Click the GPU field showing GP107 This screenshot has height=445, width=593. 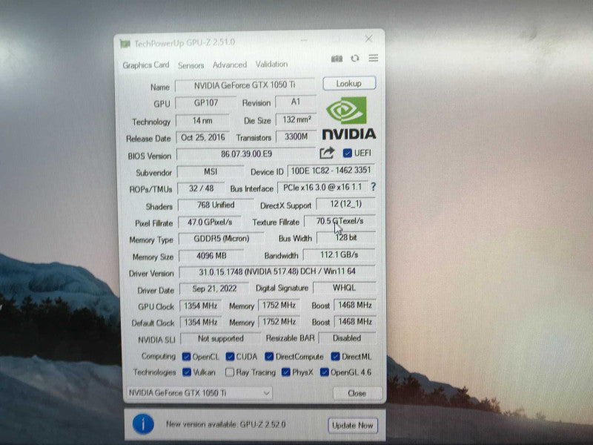click(206, 102)
